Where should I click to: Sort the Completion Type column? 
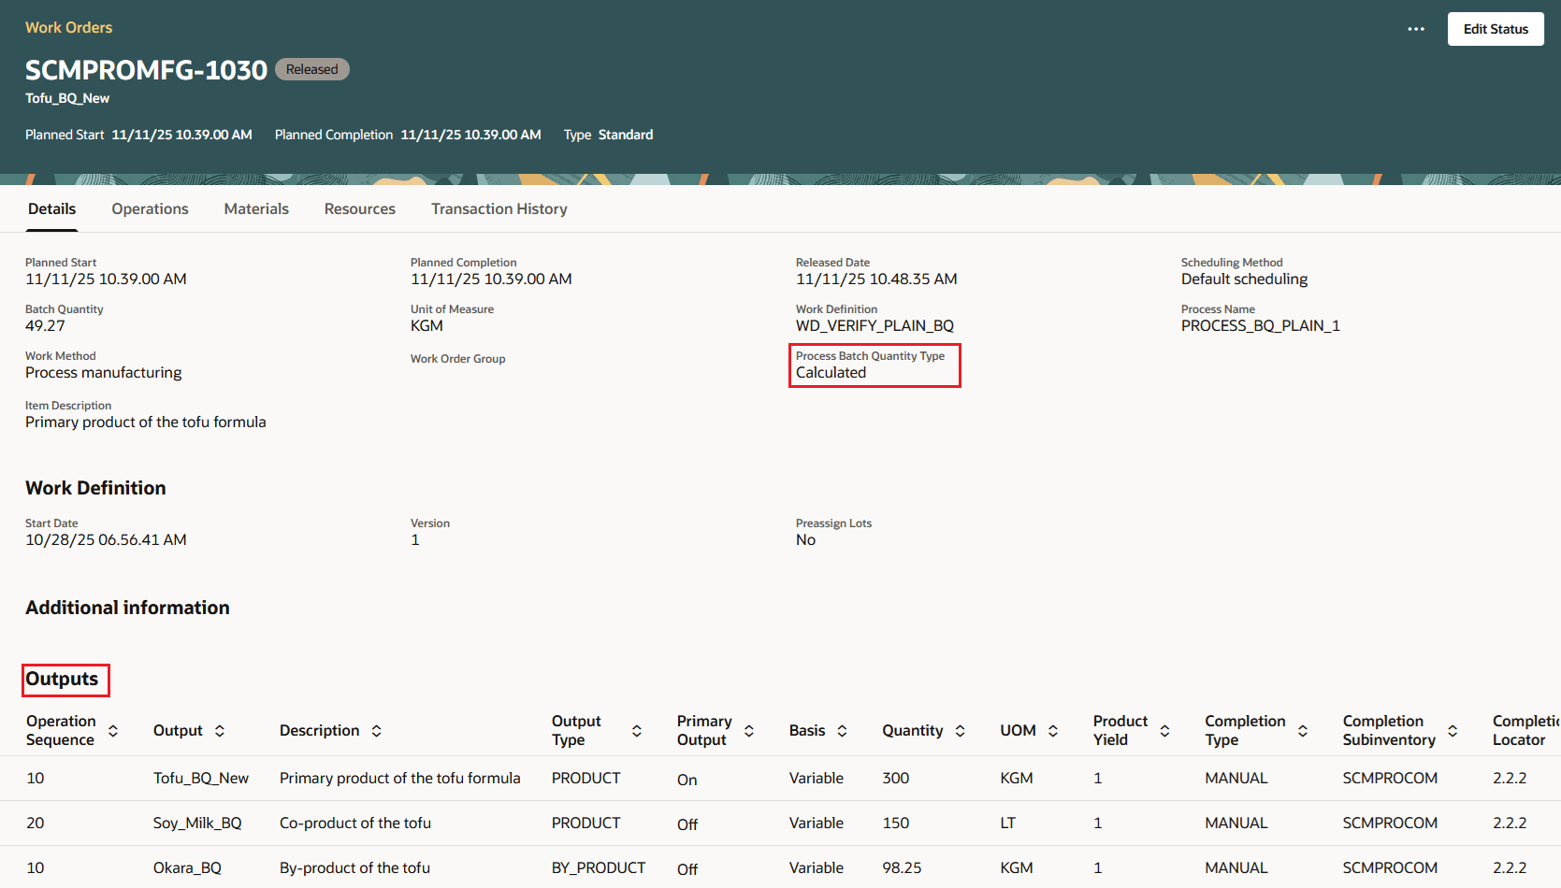(x=1304, y=730)
